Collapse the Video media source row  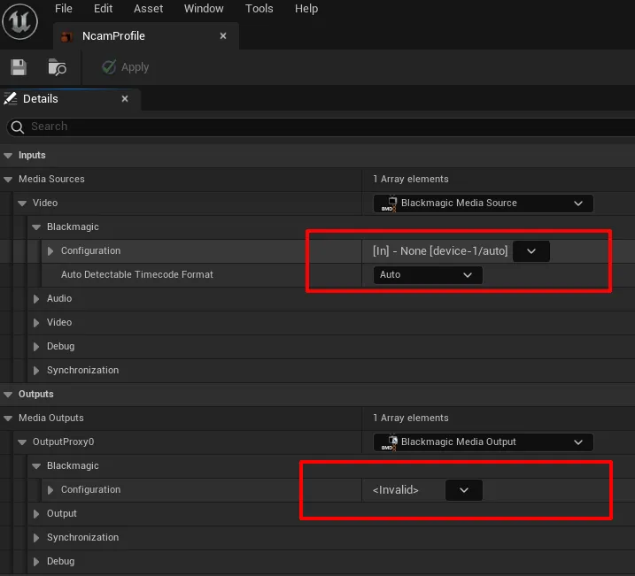click(x=22, y=203)
